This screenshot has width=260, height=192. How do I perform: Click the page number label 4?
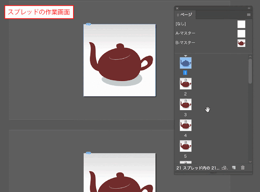pyautogui.click(x=185, y=135)
